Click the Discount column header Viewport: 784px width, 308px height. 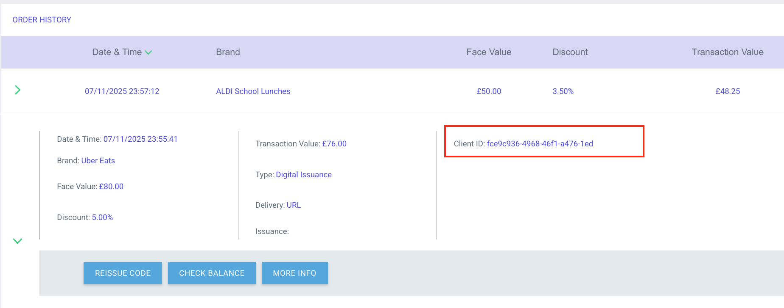tap(570, 52)
